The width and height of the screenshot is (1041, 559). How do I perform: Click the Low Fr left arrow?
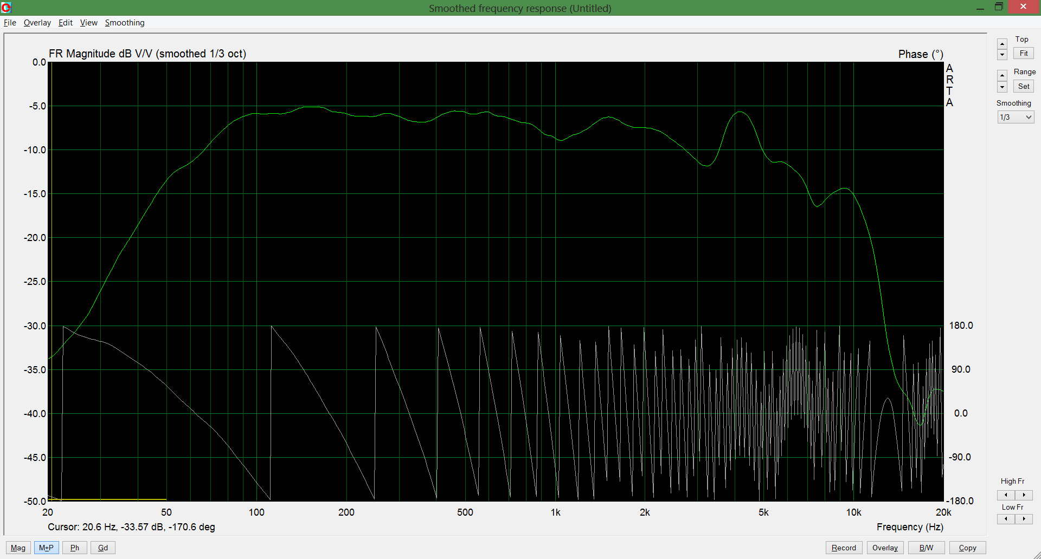coord(1006,519)
